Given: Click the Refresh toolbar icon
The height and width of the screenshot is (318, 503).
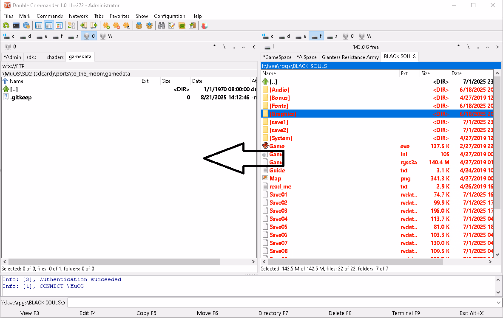Looking at the screenshot, I should click(6, 25).
